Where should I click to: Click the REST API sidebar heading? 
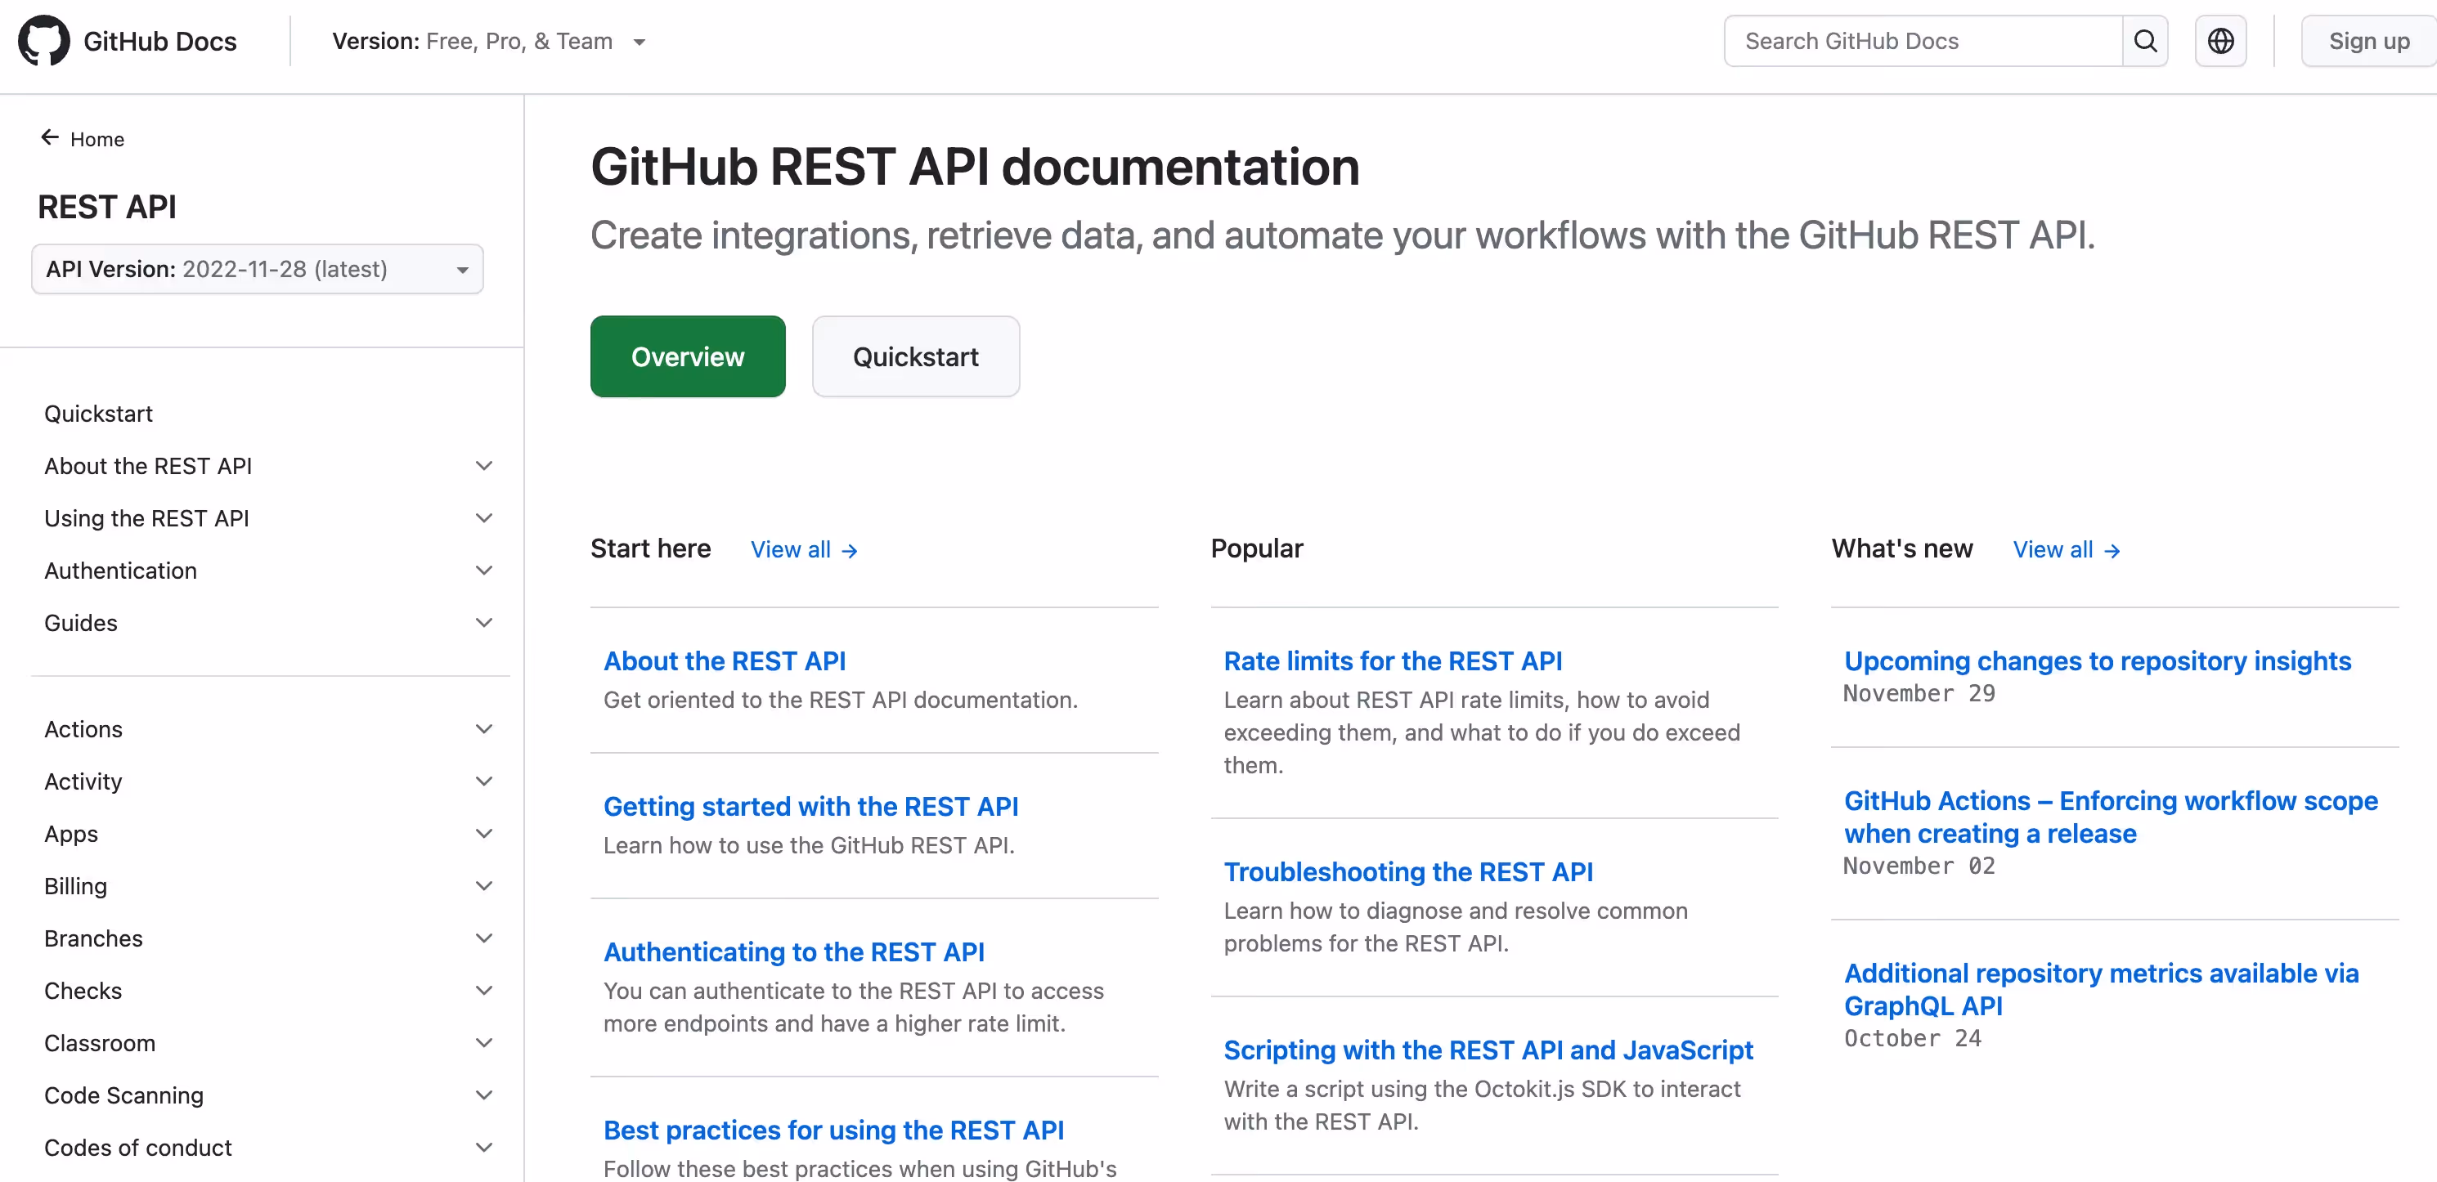click(107, 206)
